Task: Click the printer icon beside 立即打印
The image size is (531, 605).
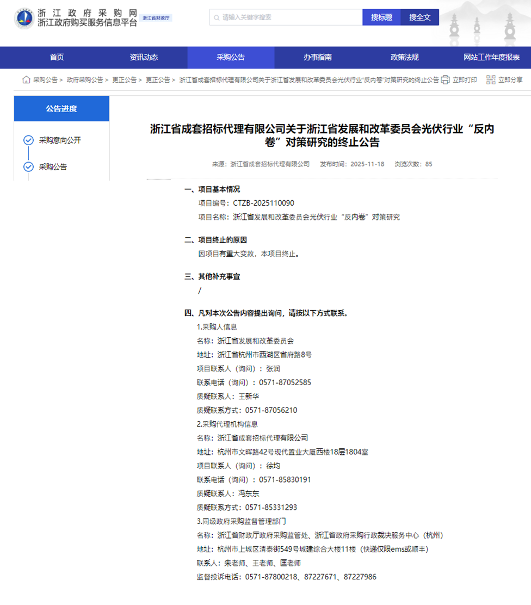Action: (445, 80)
